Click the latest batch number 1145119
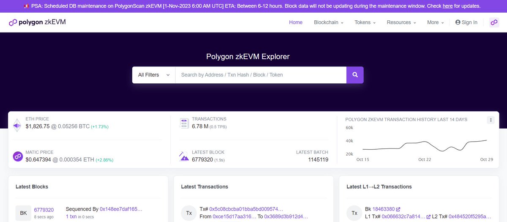Image resolution: width=507 pixels, height=222 pixels. point(318,160)
